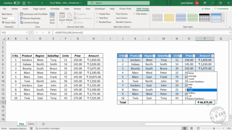Image resolution: width=232 pixels, height=130 pixels.
Task: Expand the Name Box dropdown
Action: [x=27, y=32]
